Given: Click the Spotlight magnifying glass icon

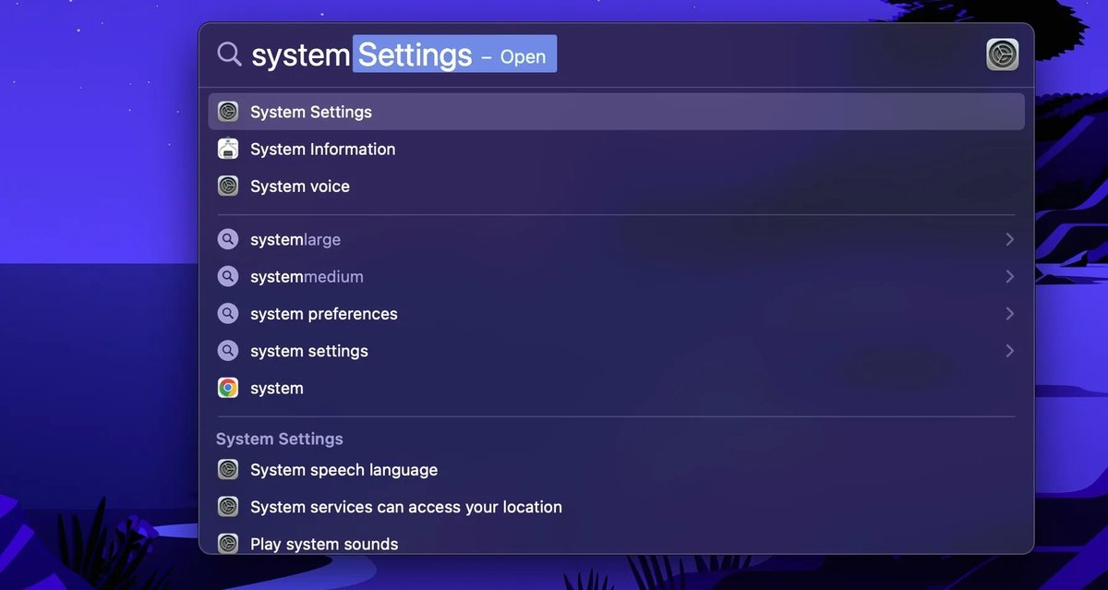Looking at the screenshot, I should click(229, 54).
